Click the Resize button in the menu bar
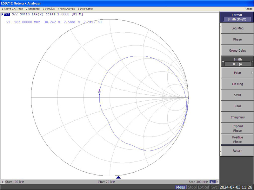This screenshot has height=190, width=254. (249, 9)
